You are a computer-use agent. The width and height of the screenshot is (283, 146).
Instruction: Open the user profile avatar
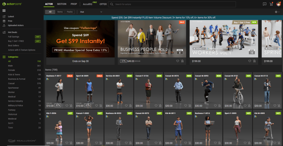click(x=278, y=4)
